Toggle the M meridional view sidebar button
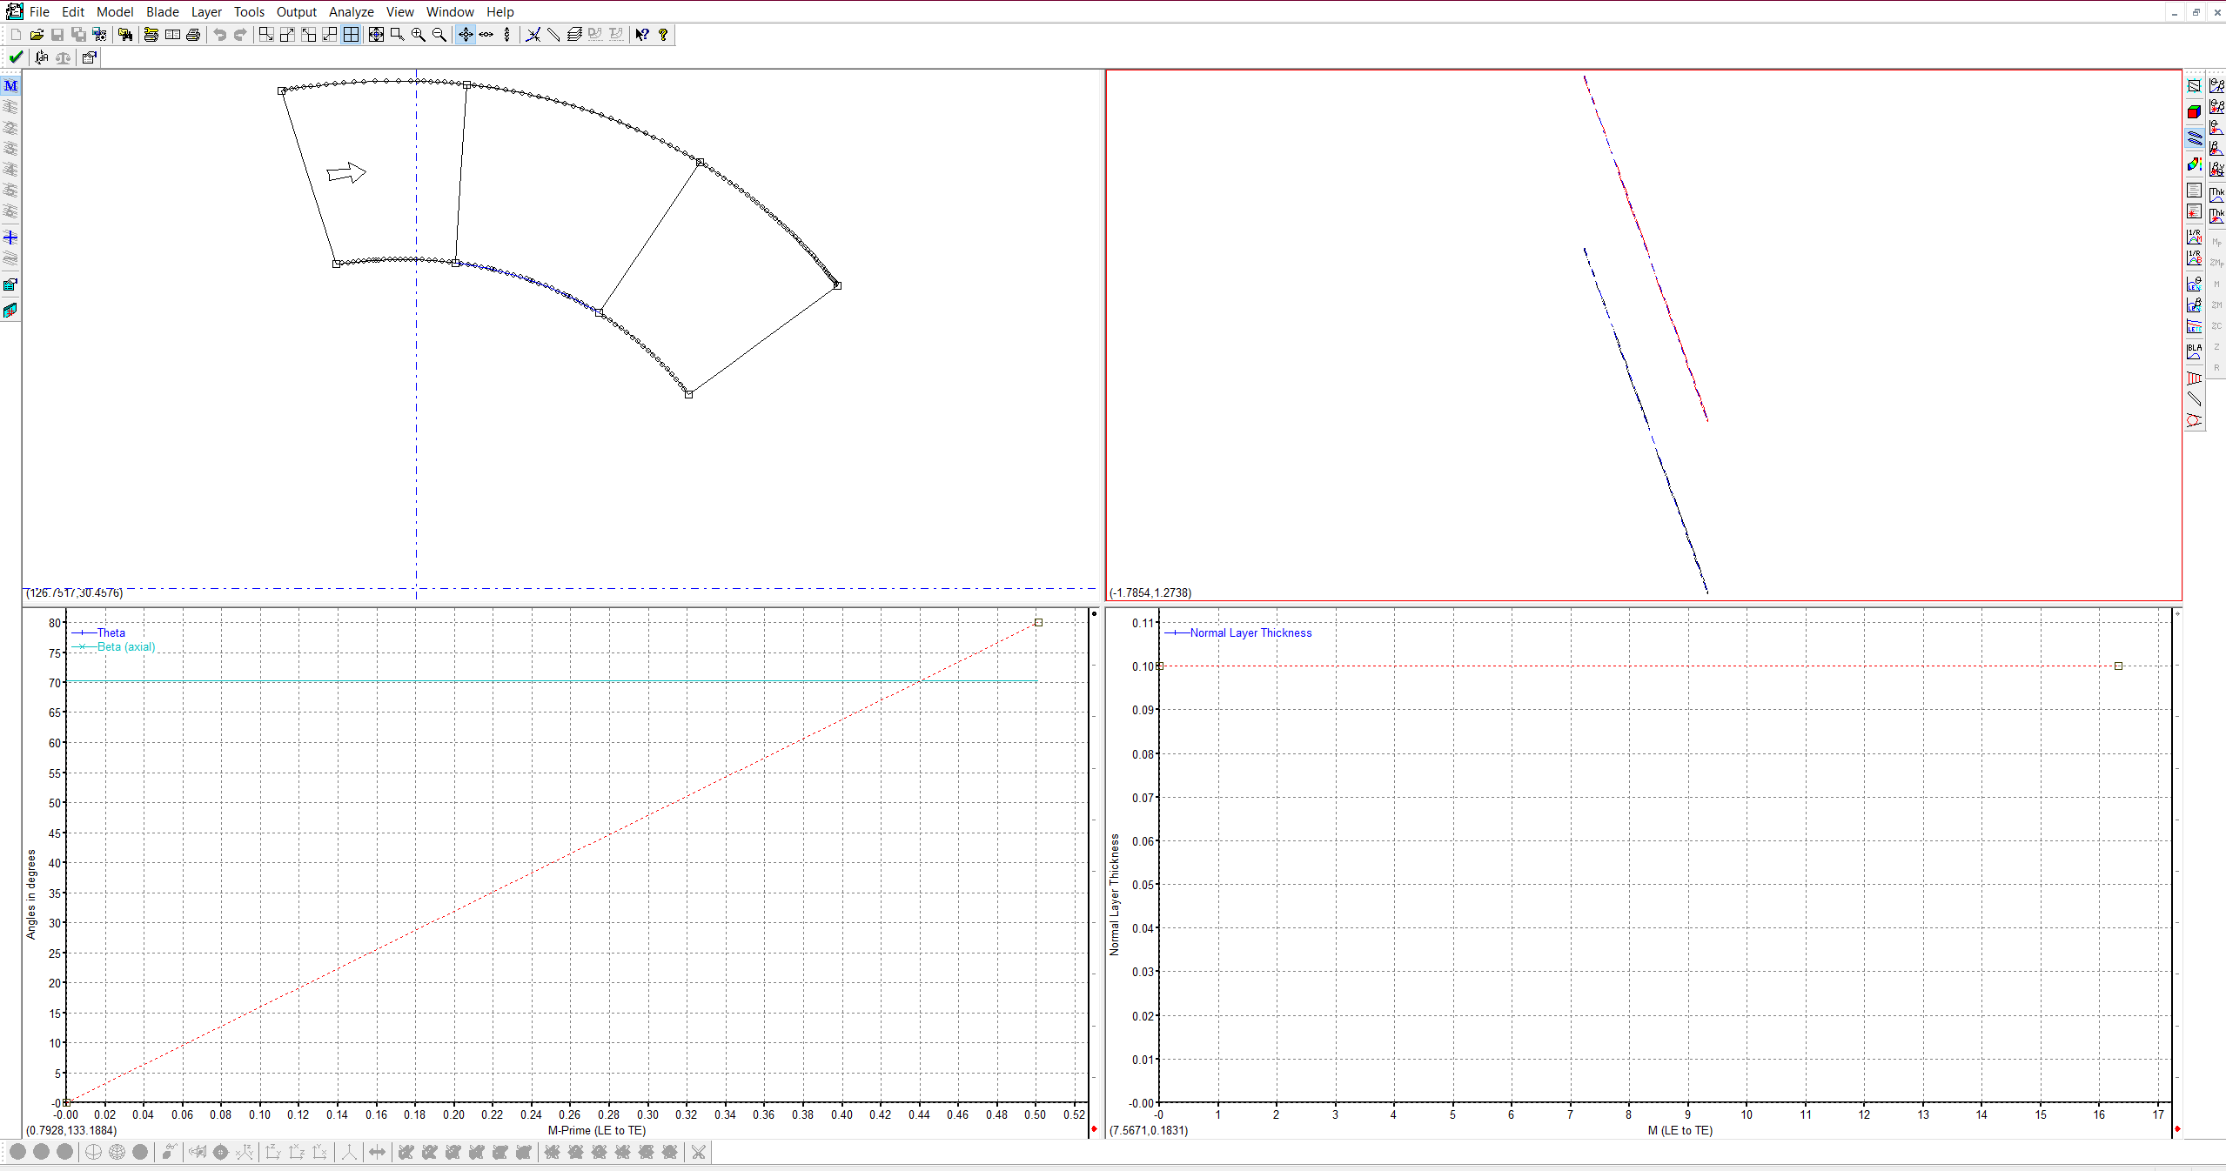The height and width of the screenshot is (1171, 2226). [x=10, y=86]
